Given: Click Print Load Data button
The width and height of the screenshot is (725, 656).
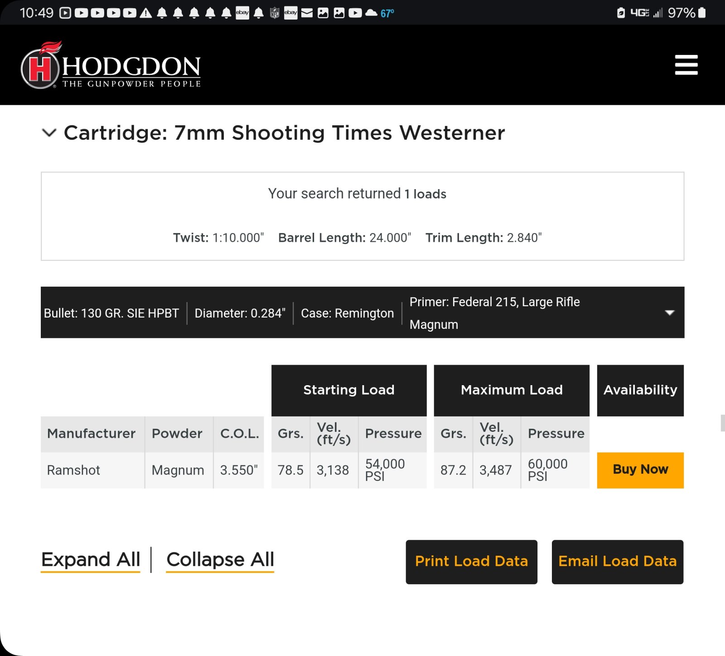Looking at the screenshot, I should pos(471,562).
